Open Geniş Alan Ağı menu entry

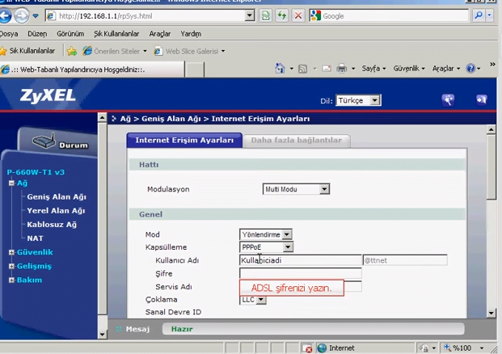click(57, 197)
